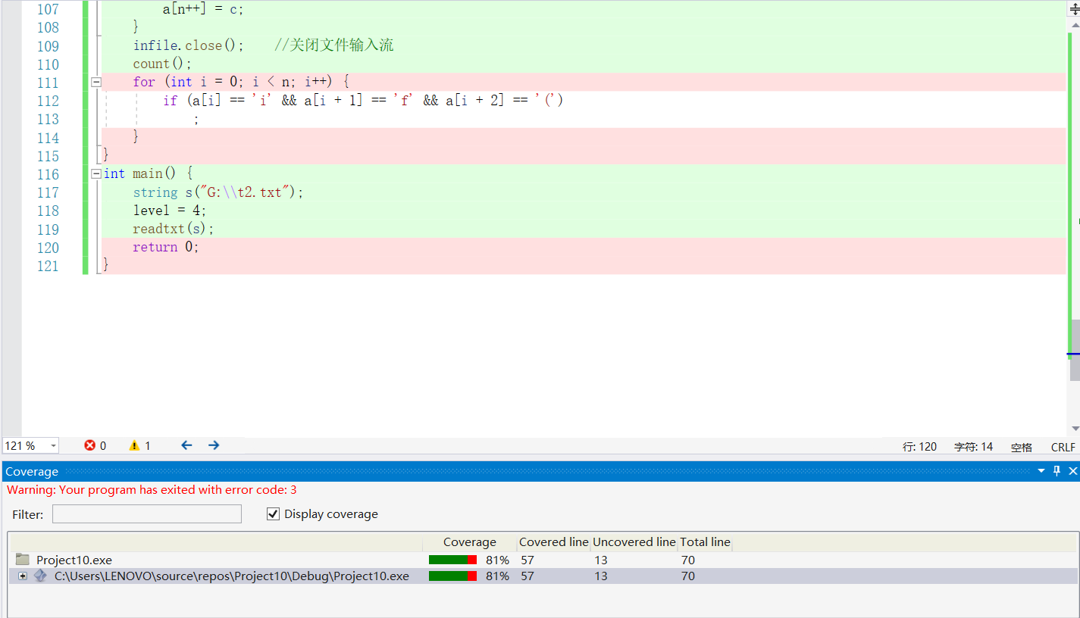Sort by the Total line column header
Screen dimensions: 1080x618
point(705,542)
